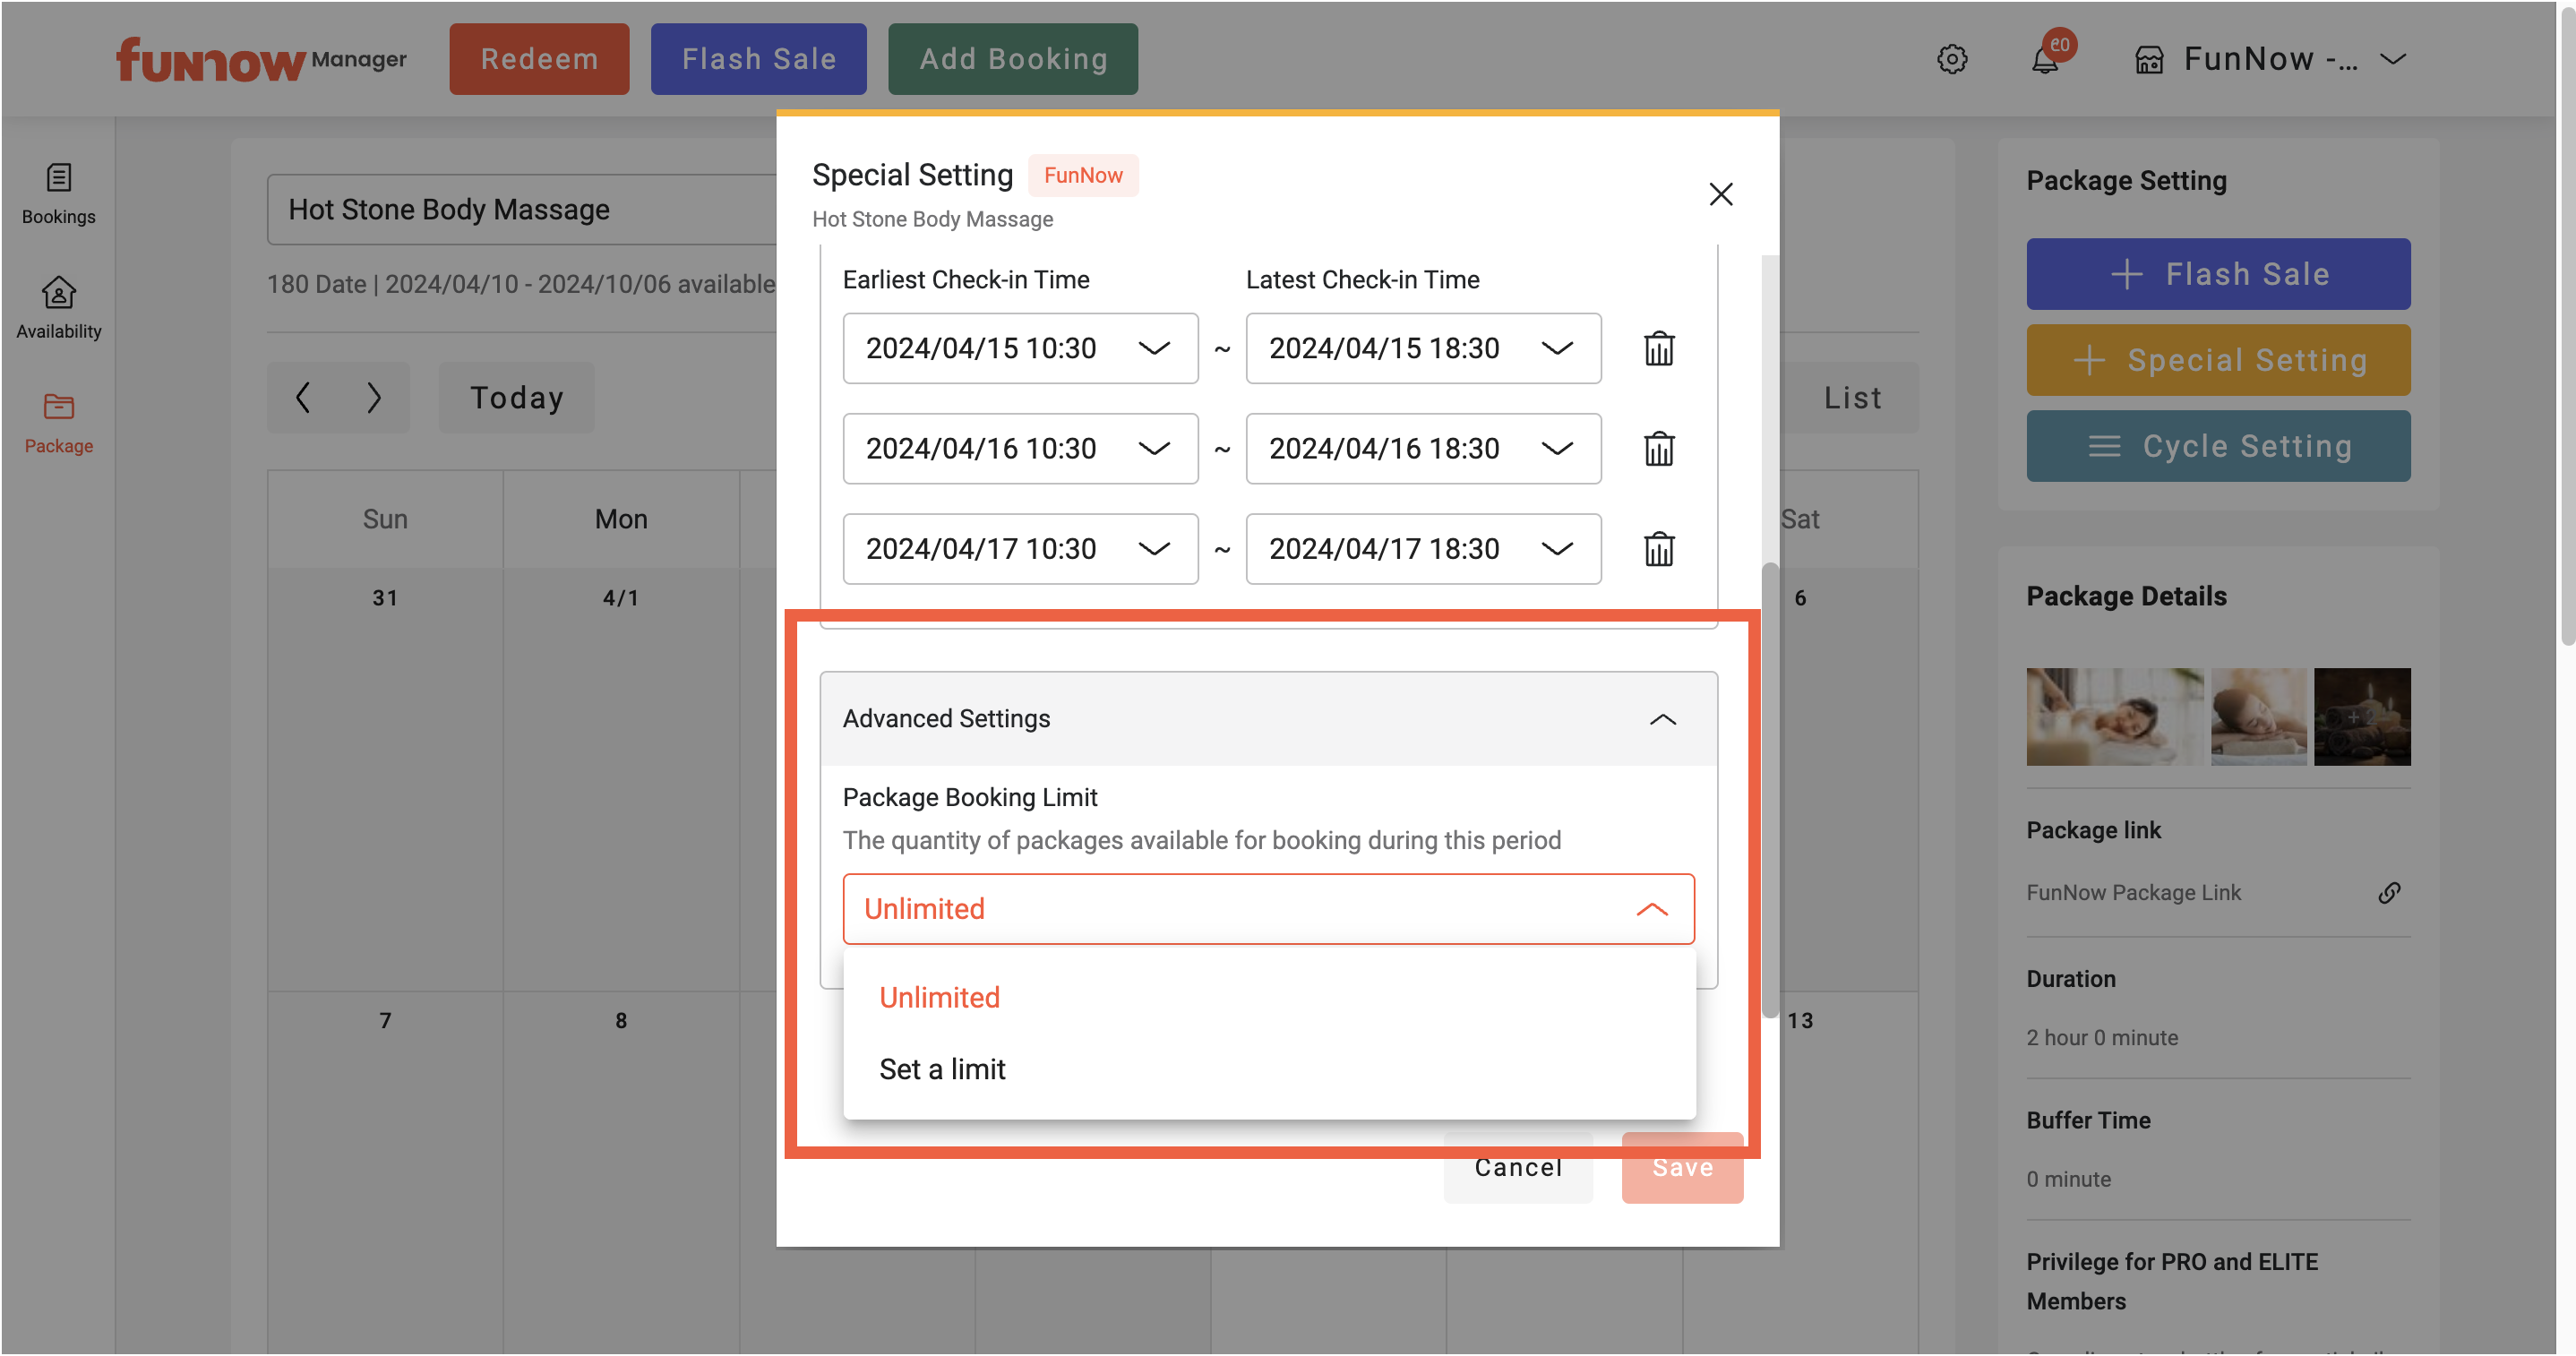This screenshot has width=2576, height=1356.
Task: Open latest check-in 2024/04/15 18:30 dropdown
Action: pyautogui.click(x=1423, y=348)
